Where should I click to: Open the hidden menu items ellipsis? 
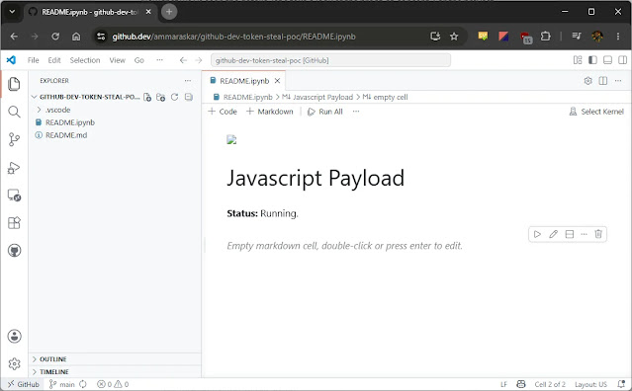coord(159,60)
